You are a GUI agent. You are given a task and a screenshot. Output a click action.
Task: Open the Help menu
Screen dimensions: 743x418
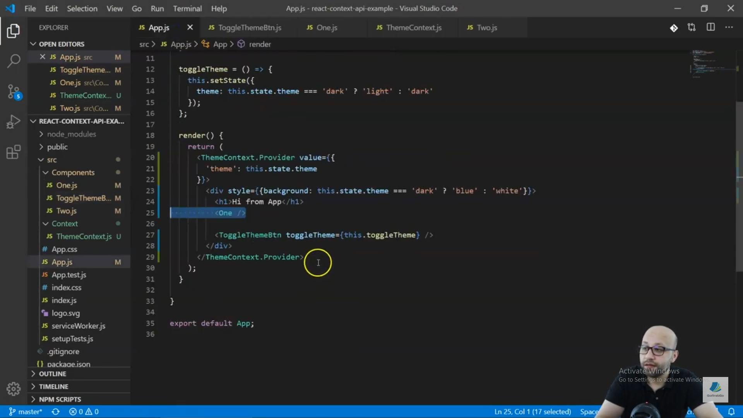[x=219, y=9]
